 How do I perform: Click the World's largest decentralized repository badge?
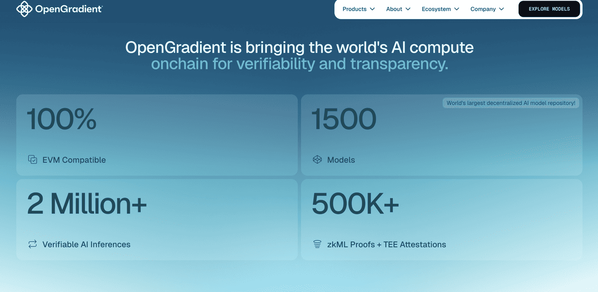tap(511, 103)
